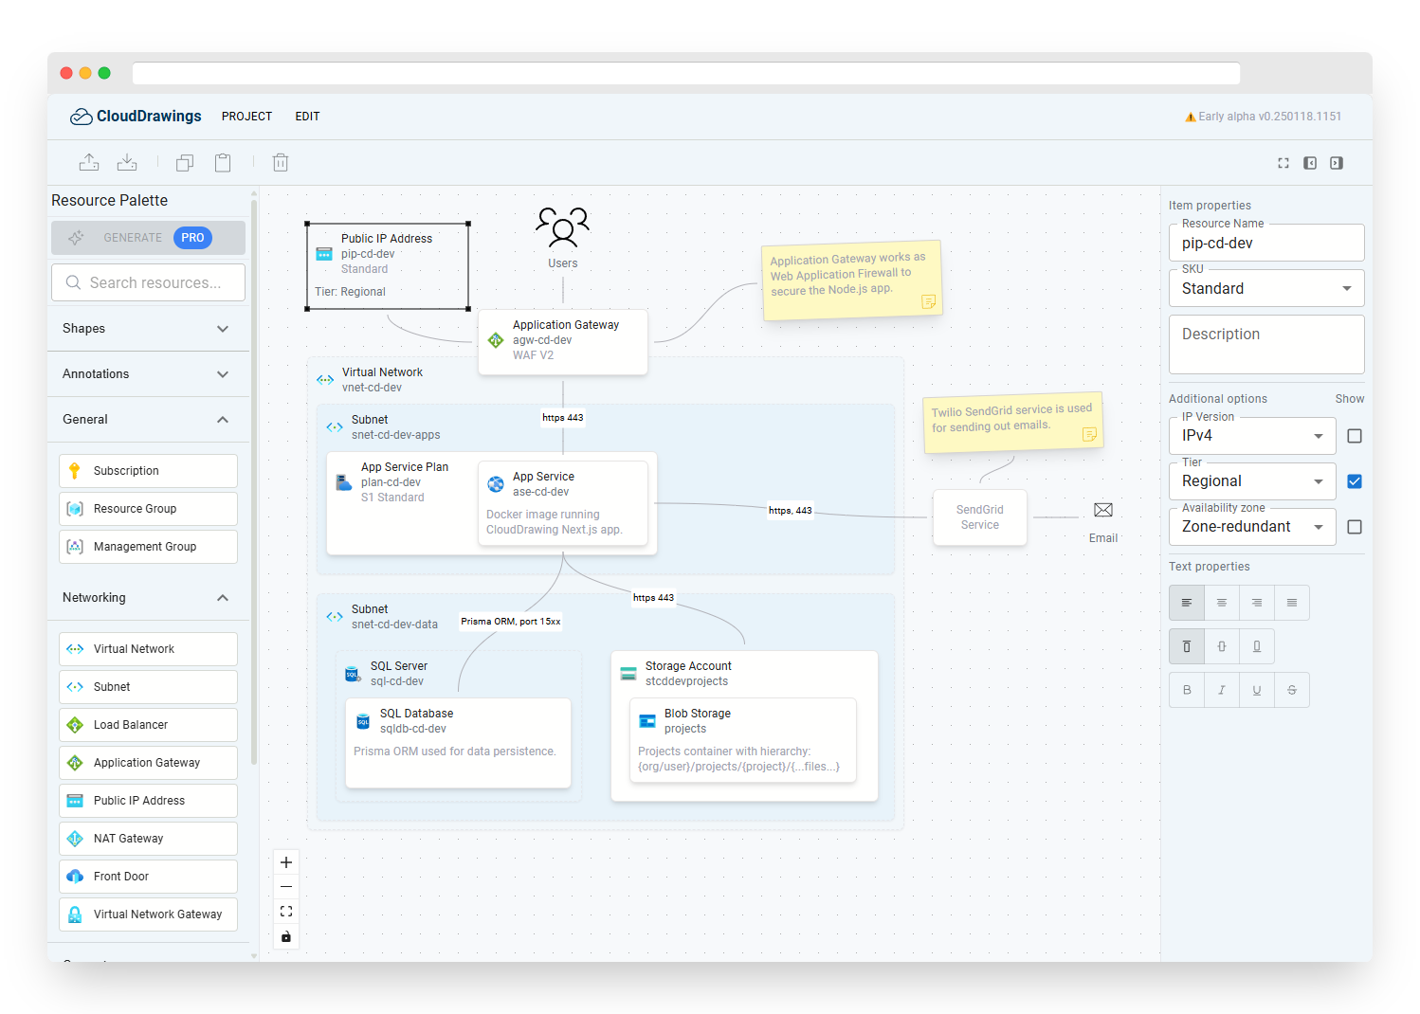The height and width of the screenshot is (1014, 1420).
Task: Click the Search resources field
Action: (x=148, y=282)
